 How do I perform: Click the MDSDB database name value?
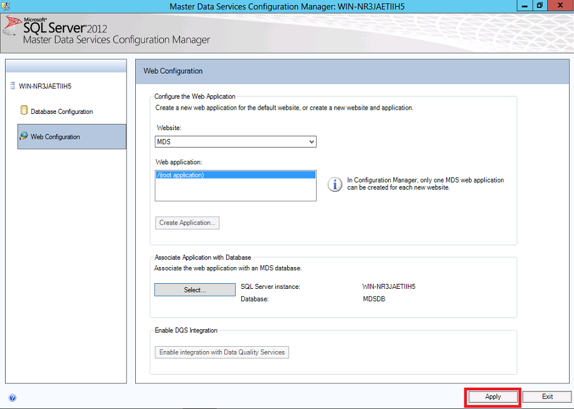pyautogui.click(x=374, y=299)
